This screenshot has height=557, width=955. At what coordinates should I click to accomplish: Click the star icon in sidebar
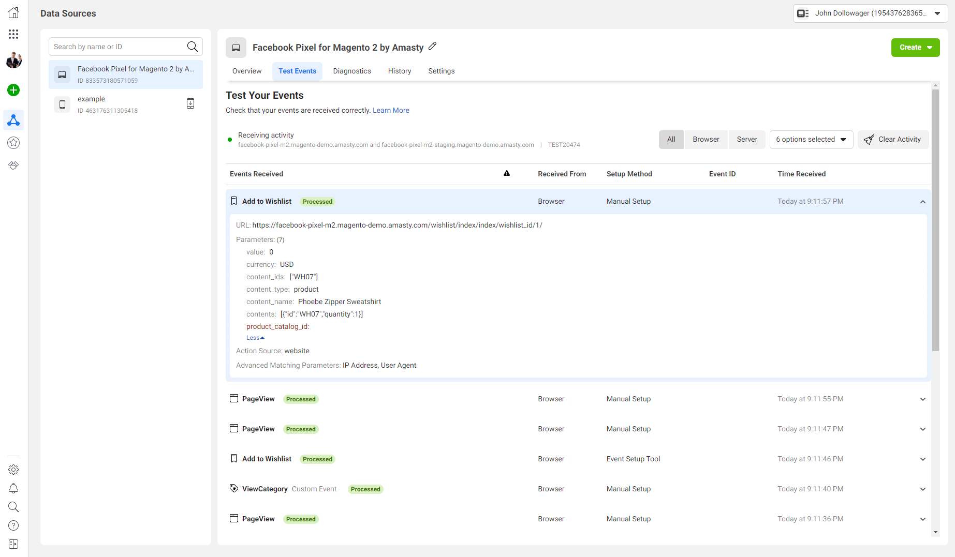tap(13, 143)
